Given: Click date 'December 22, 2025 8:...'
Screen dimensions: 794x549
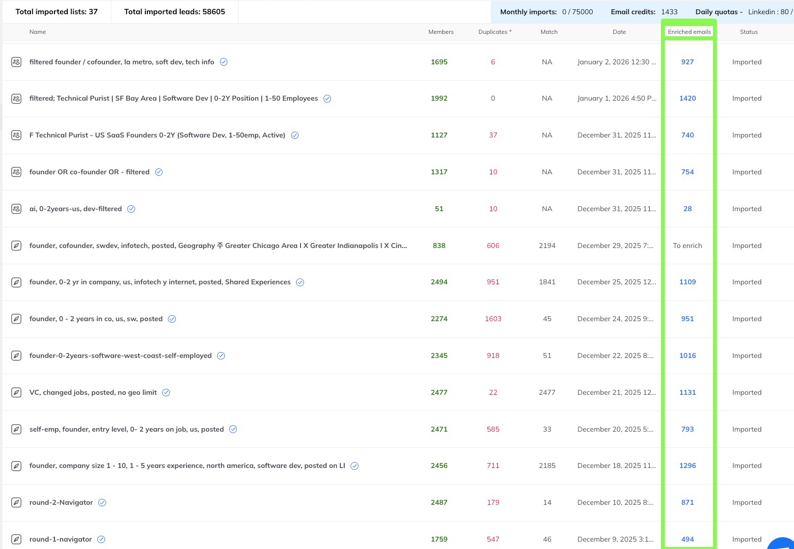Looking at the screenshot, I should (x=615, y=356).
